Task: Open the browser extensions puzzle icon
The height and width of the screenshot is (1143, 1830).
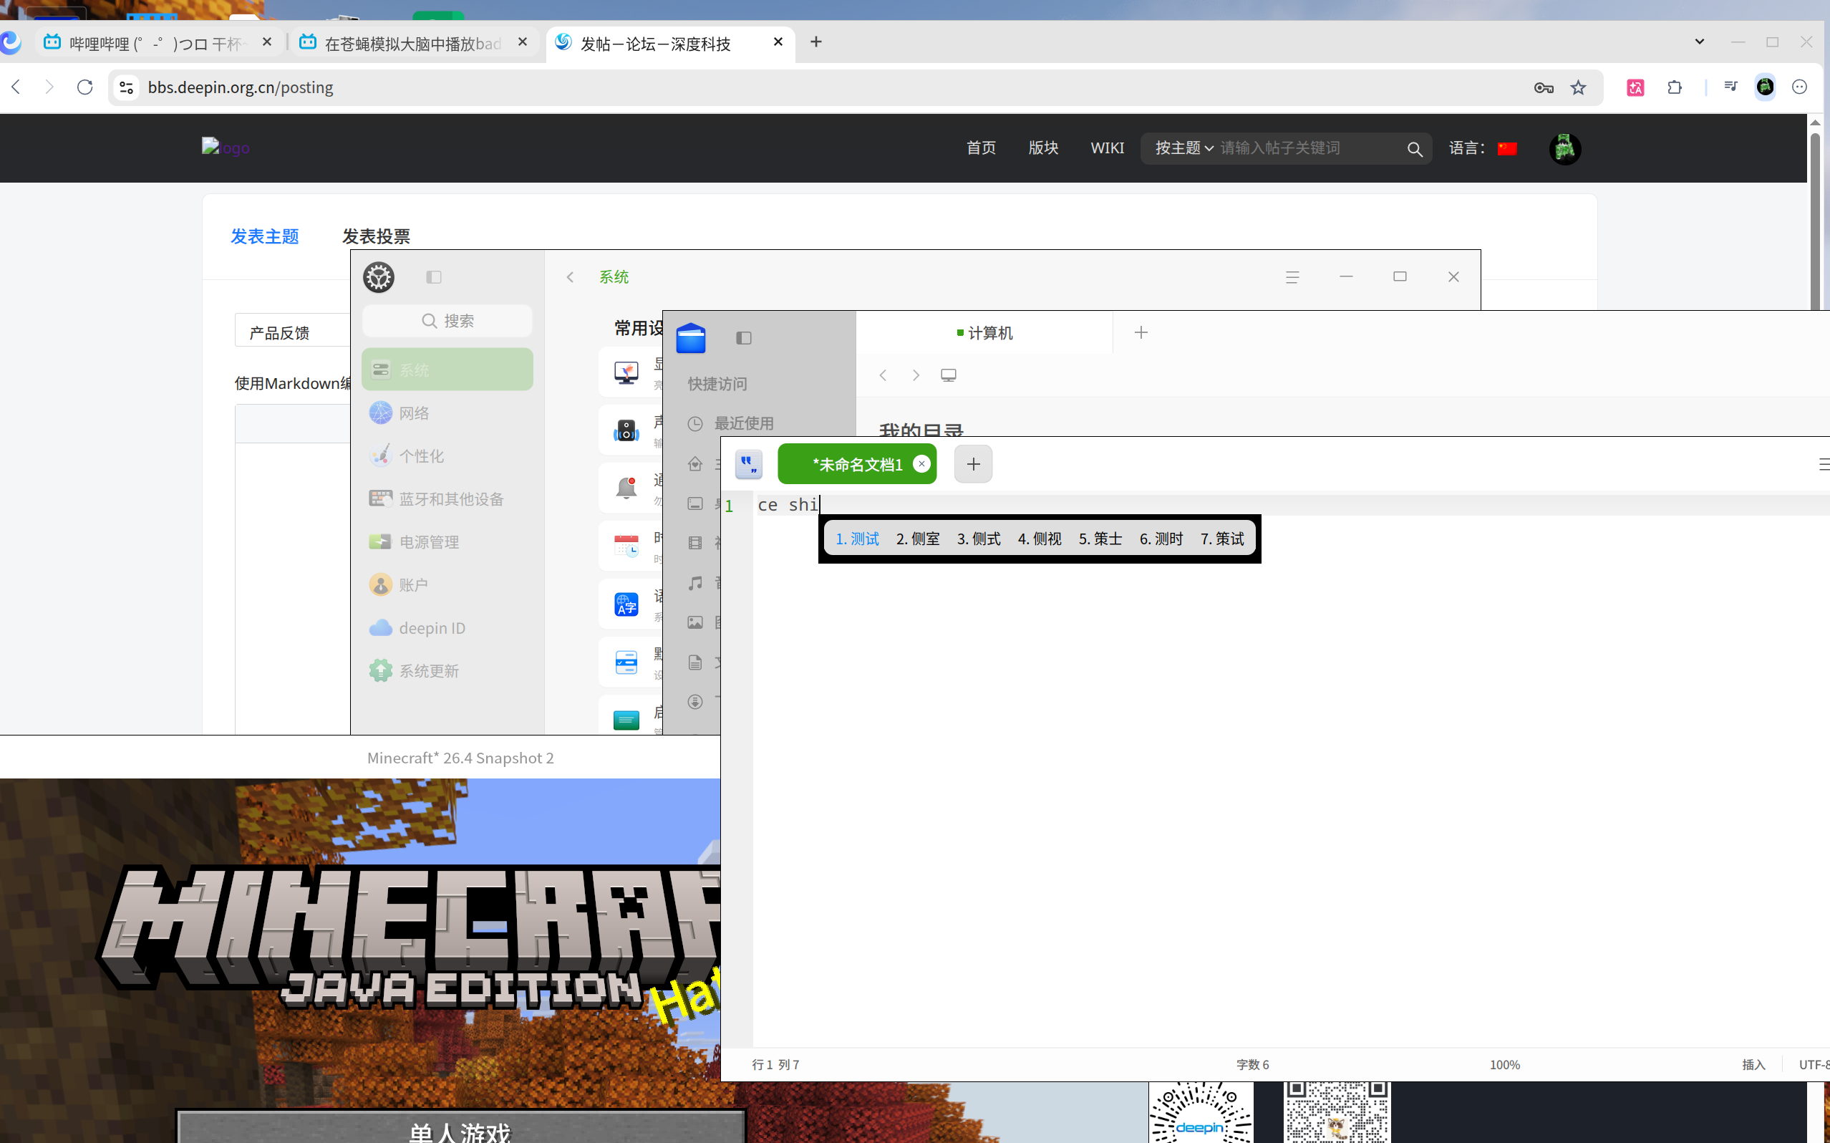Action: (x=1675, y=87)
